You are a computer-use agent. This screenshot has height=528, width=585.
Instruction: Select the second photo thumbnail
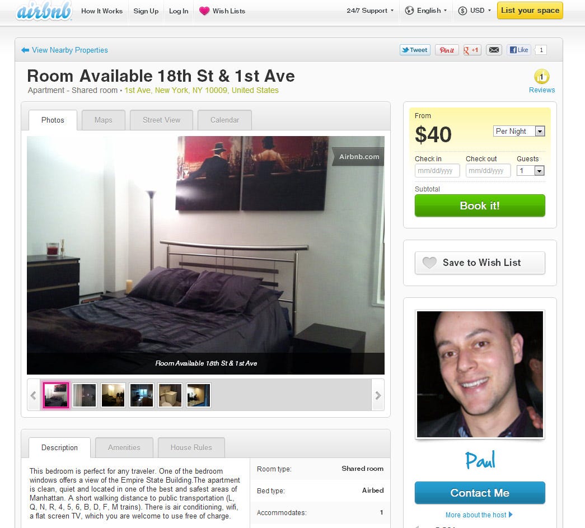[85, 395]
